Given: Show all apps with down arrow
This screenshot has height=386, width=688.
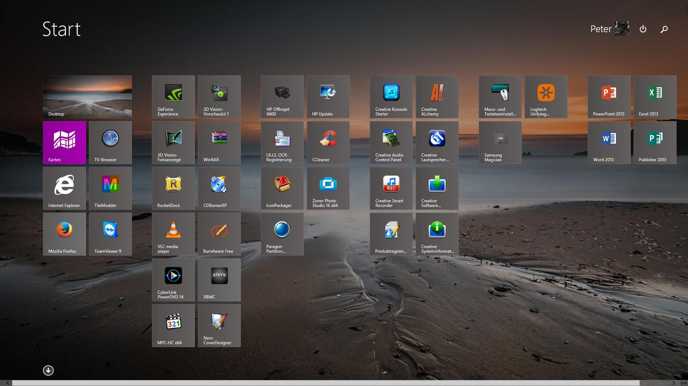Looking at the screenshot, I should click(x=48, y=370).
